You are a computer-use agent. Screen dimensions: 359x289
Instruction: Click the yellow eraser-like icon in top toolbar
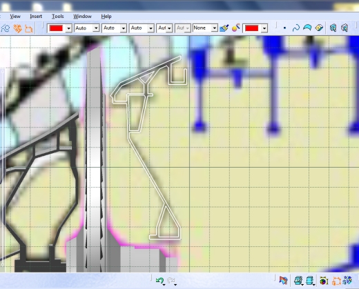[319, 28]
